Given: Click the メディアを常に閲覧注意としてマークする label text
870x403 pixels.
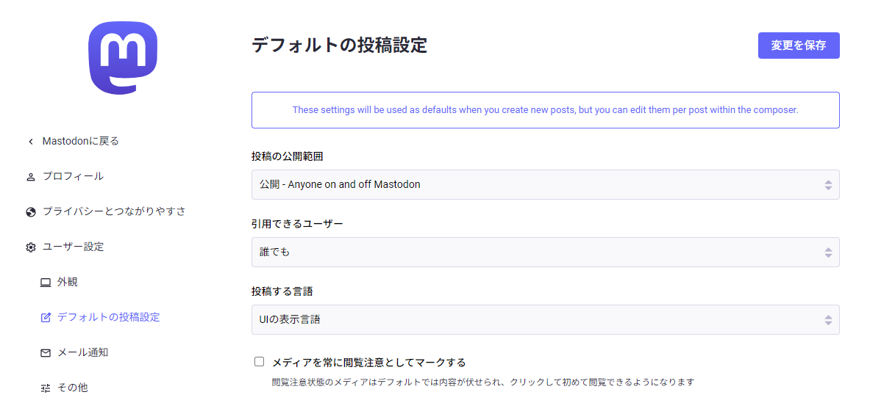Looking at the screenshot, I should [x=368, y=363].
